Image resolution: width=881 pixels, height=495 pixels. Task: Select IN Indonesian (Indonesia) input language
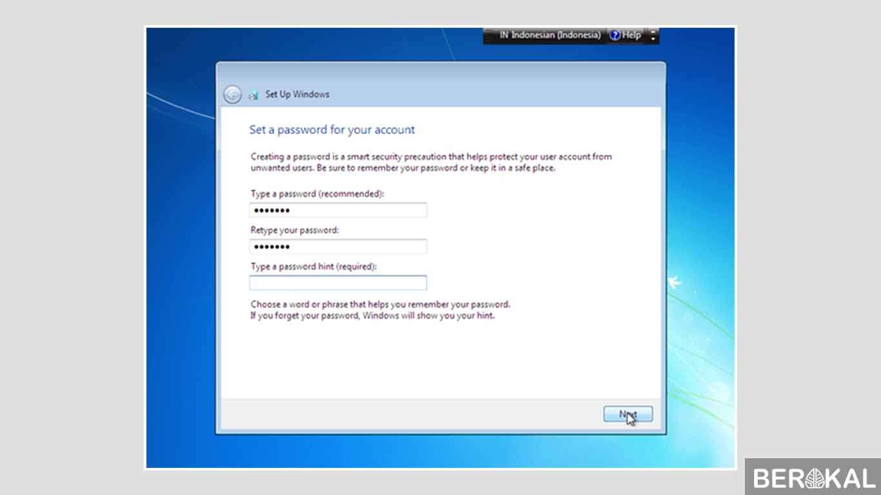[550, 35]
